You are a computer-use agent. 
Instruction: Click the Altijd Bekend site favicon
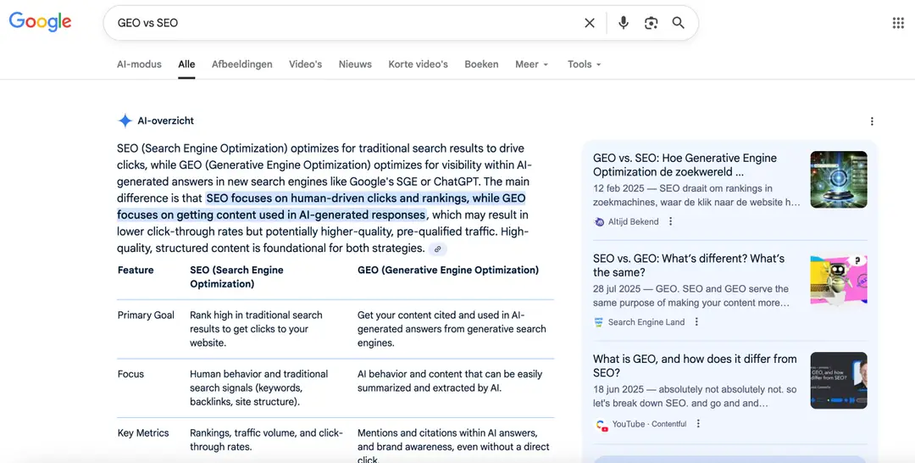click(x=599, y=222)
